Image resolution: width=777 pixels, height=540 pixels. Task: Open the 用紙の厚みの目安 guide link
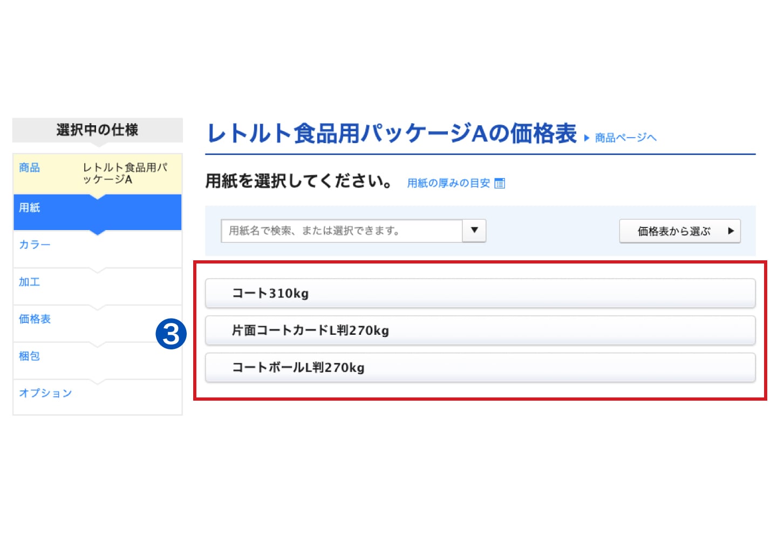coord(448,184)
